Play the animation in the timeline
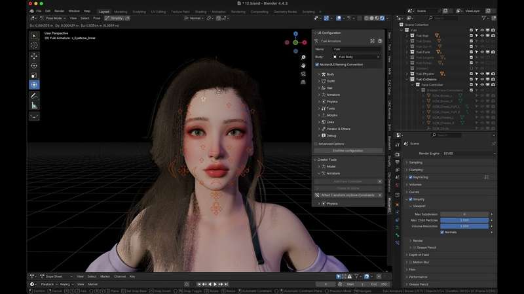 tap(215, 284)
